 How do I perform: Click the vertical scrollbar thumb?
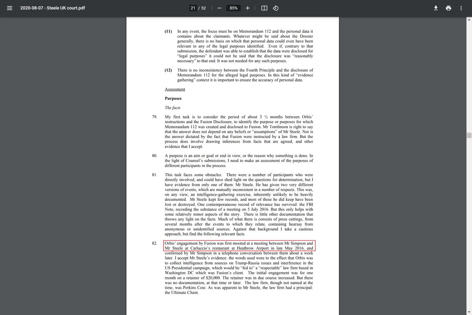tap(468, 135)
